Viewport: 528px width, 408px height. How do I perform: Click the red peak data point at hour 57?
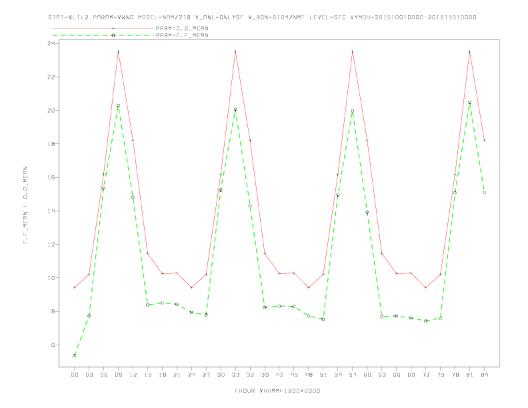pos(353,51)
